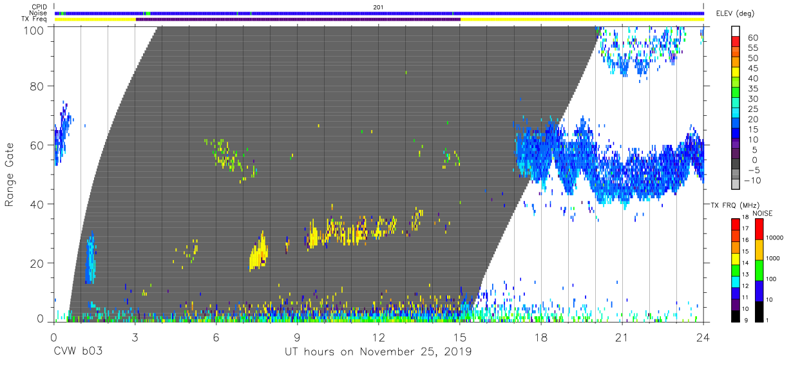This screenshot has height=365, width=791.
Task: Click ELEV colorbar label 30
Action: point(752,99)
